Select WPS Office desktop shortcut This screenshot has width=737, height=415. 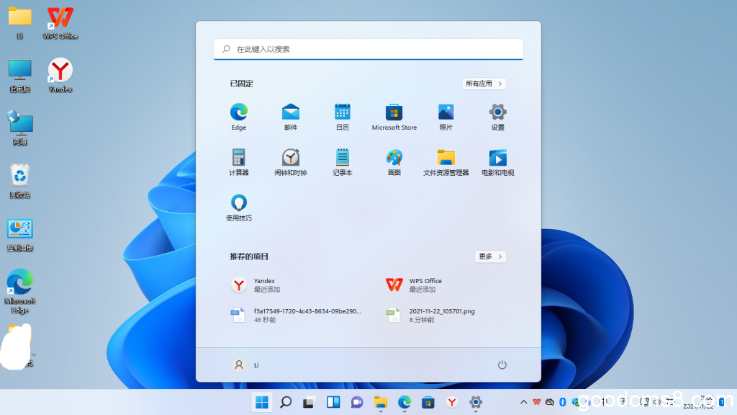[60, 22]
